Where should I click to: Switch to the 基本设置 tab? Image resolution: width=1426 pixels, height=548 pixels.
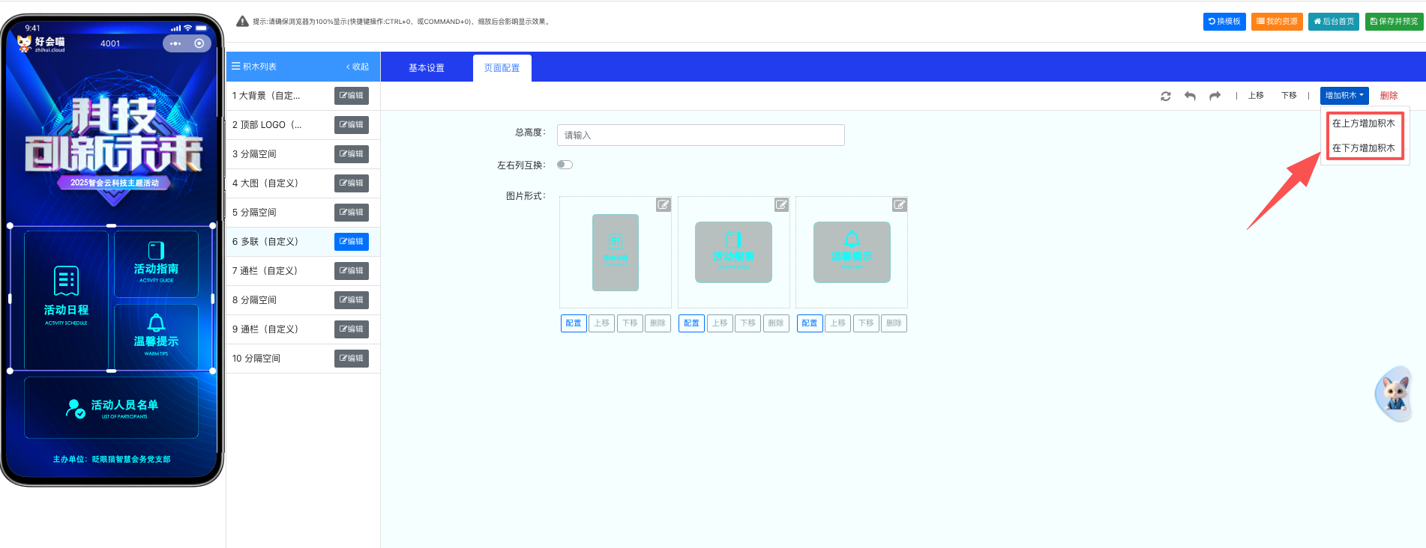click(427, 67)
